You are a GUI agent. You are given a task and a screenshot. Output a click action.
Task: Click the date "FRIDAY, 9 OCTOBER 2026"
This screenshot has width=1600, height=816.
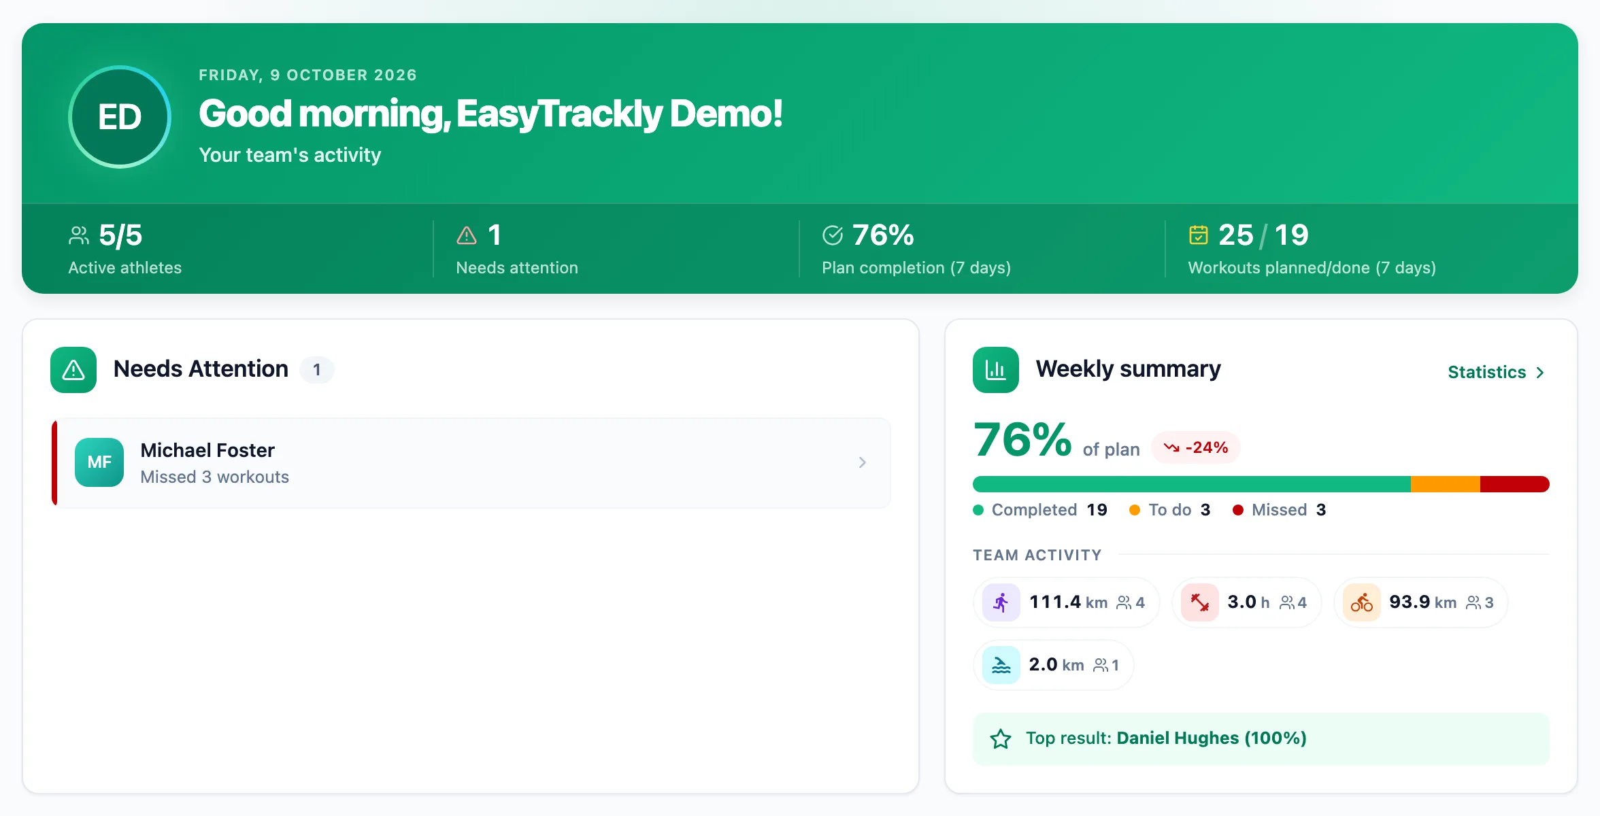click(307, 75)
